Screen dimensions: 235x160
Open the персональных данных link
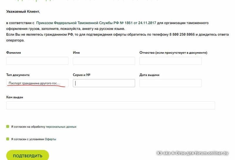tap(61, 127)
